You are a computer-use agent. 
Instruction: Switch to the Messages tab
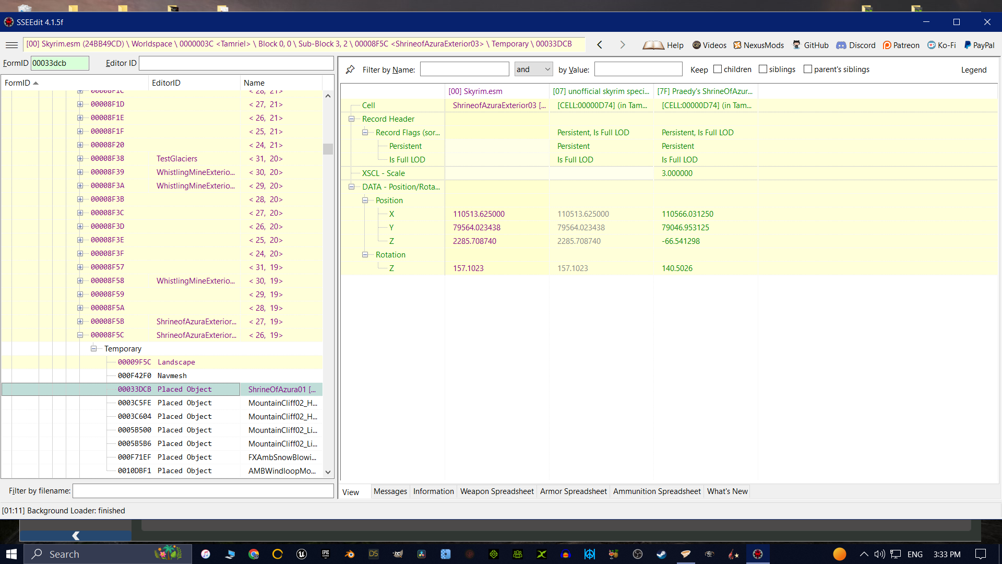pos(390,491)
